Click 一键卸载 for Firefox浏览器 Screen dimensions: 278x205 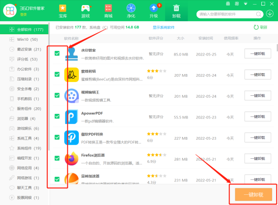point(258,158)
